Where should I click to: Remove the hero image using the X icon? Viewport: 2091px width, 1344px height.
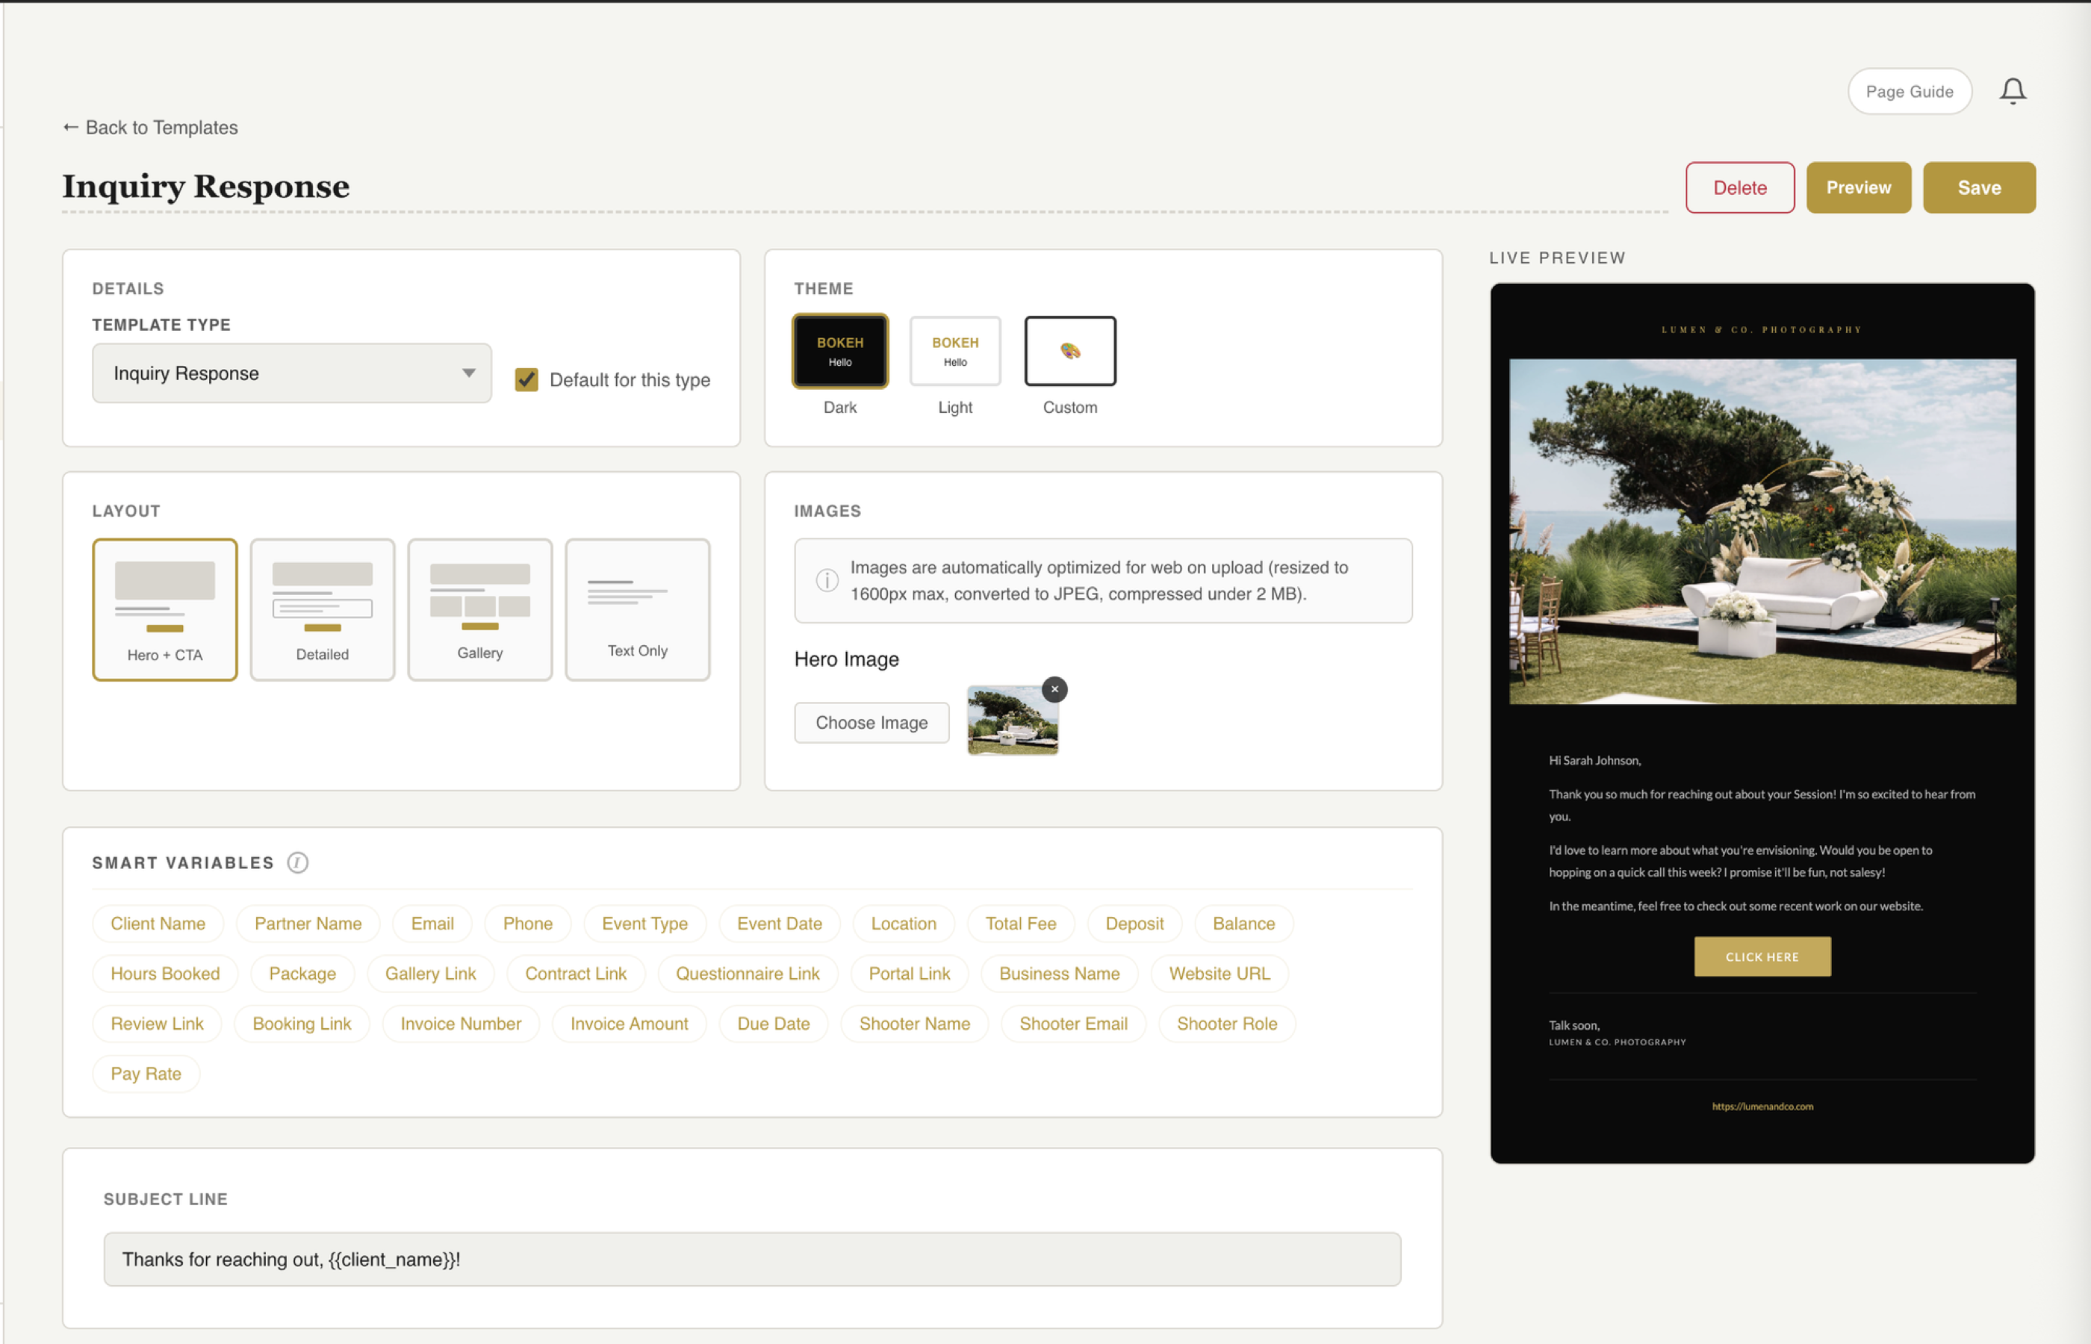[1055, 689]
